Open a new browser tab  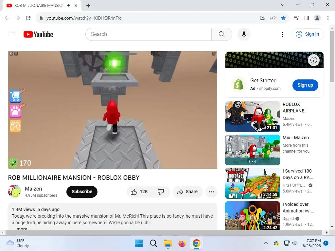tap(88, 6)
